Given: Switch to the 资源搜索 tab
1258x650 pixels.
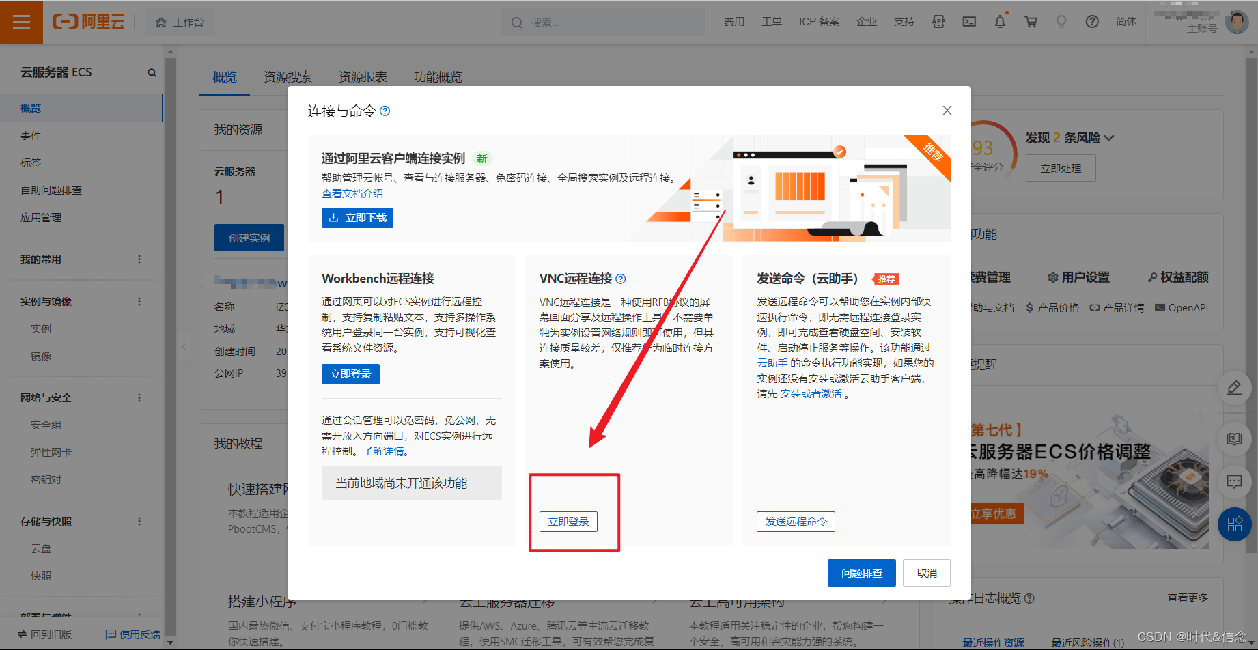Looking at the screenshot, I should pyautogui.click(x=288, y=77).
